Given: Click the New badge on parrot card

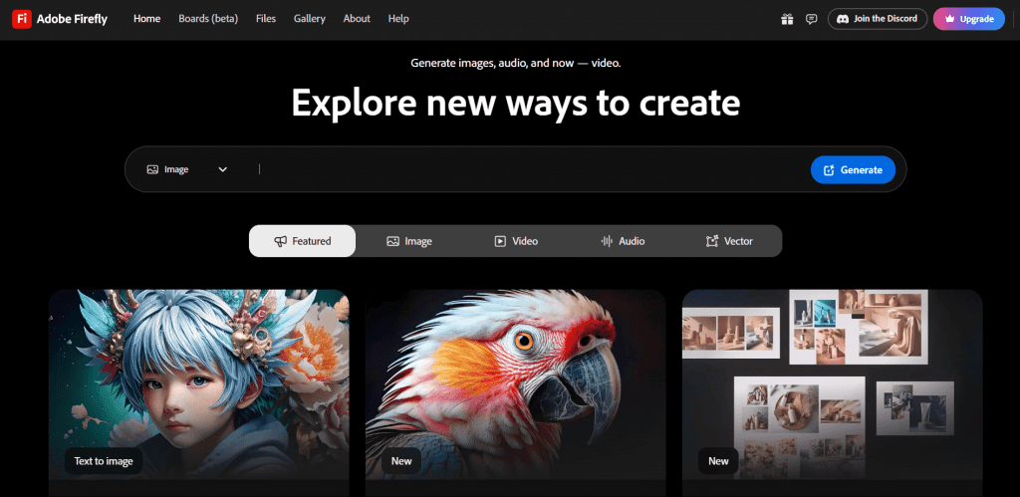Looking at the screenshot, I should pos(401,461).
